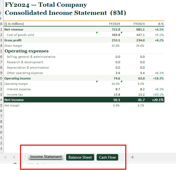The image size is (176, 170).
Task: Click the FY2023 column header
Action: point(139,24)
